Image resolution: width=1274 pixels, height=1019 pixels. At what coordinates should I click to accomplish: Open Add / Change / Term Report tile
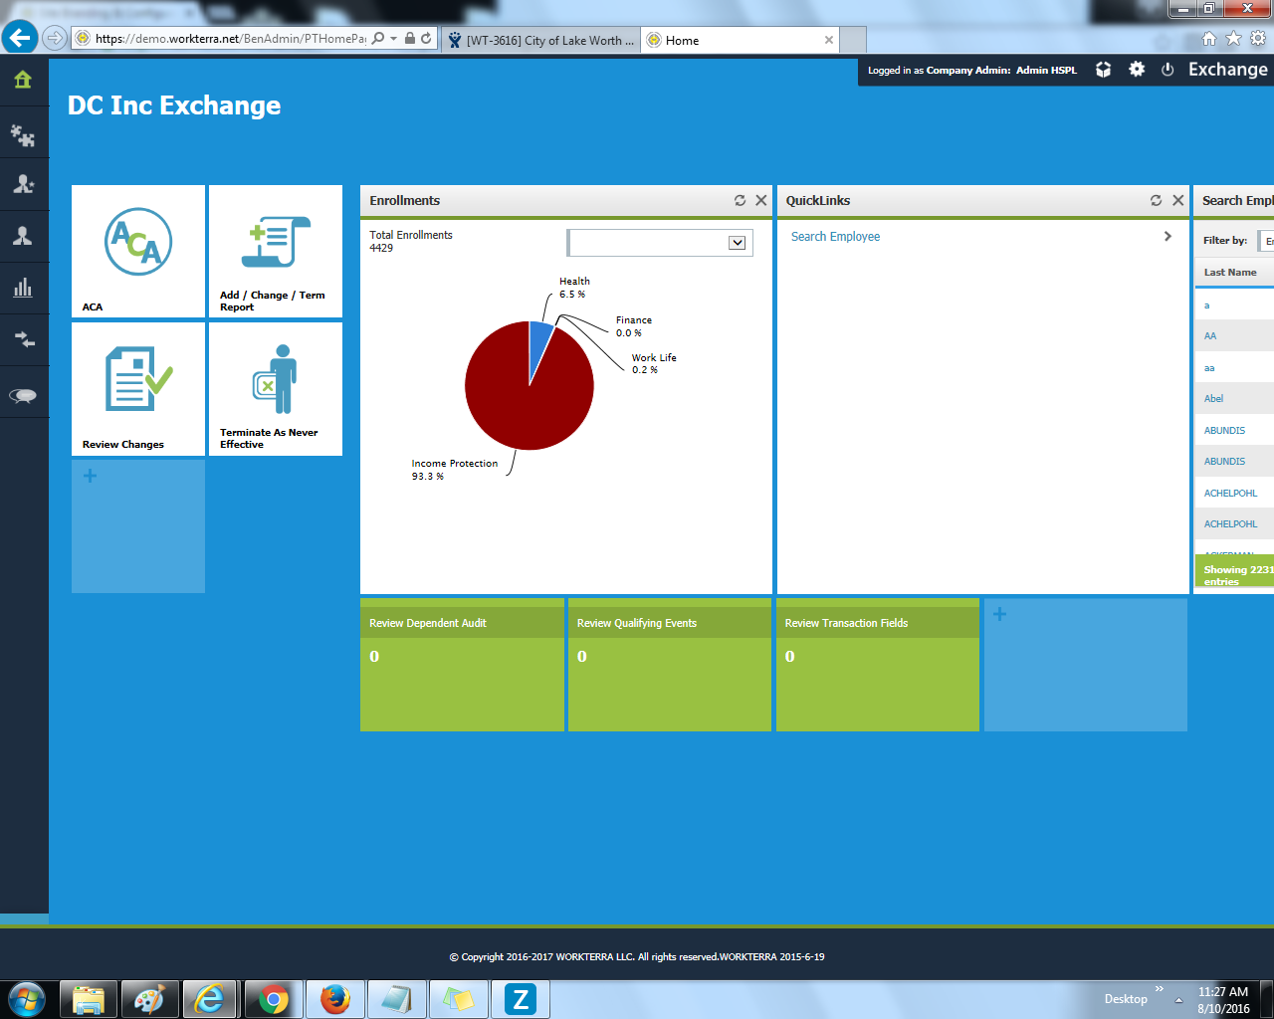[x=276, y=251]
